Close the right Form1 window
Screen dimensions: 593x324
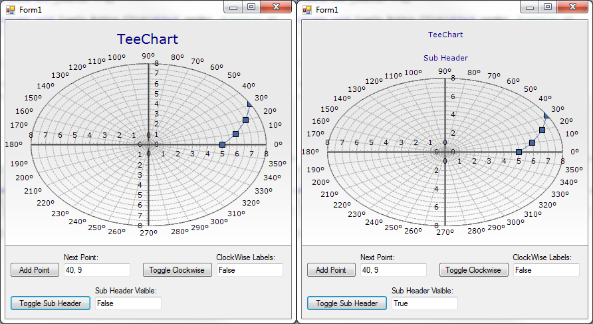(x=572, y=7)
